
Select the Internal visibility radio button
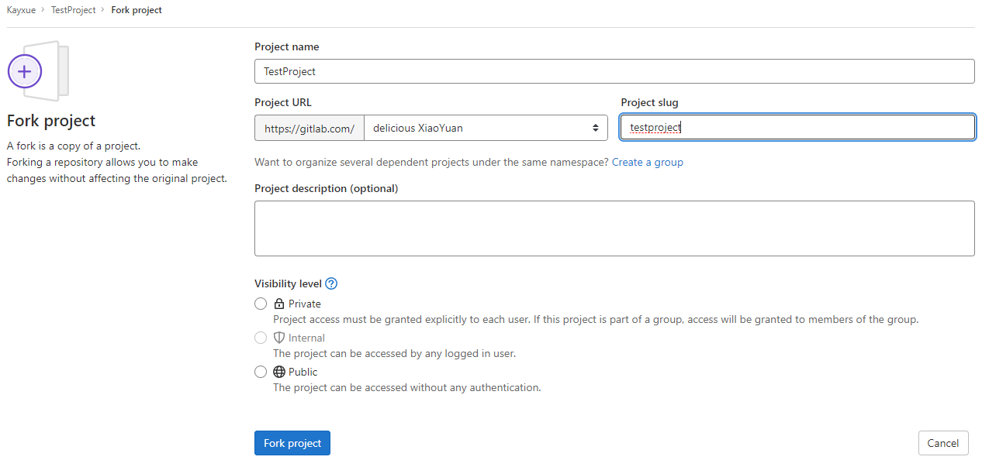261,338
